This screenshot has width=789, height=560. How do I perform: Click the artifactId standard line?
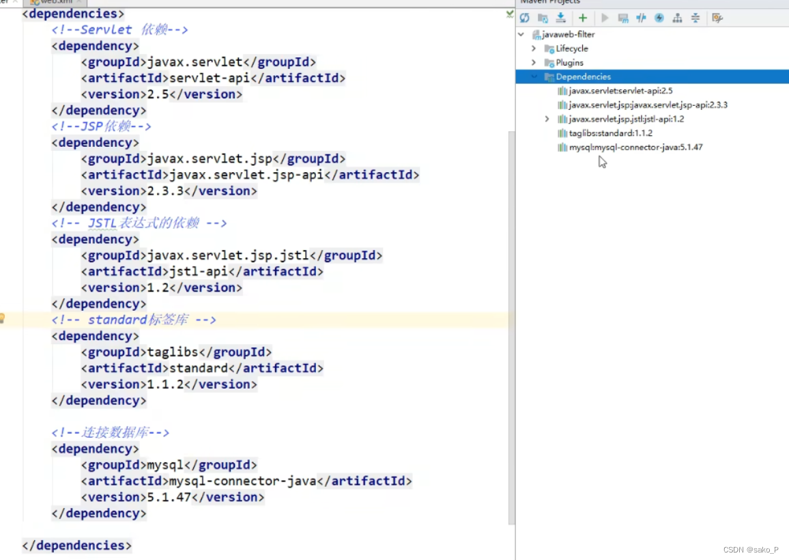click(202, 368)
